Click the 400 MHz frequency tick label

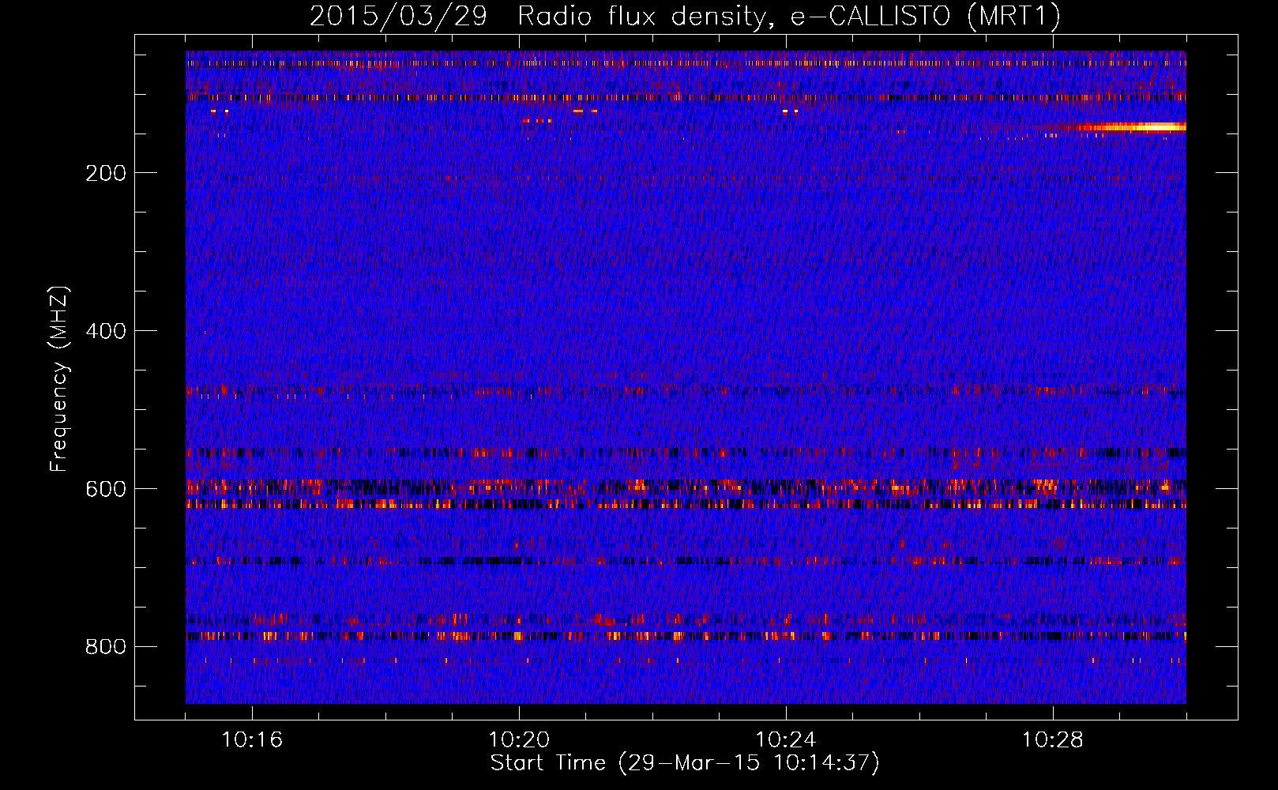click(x=106, y=331)
